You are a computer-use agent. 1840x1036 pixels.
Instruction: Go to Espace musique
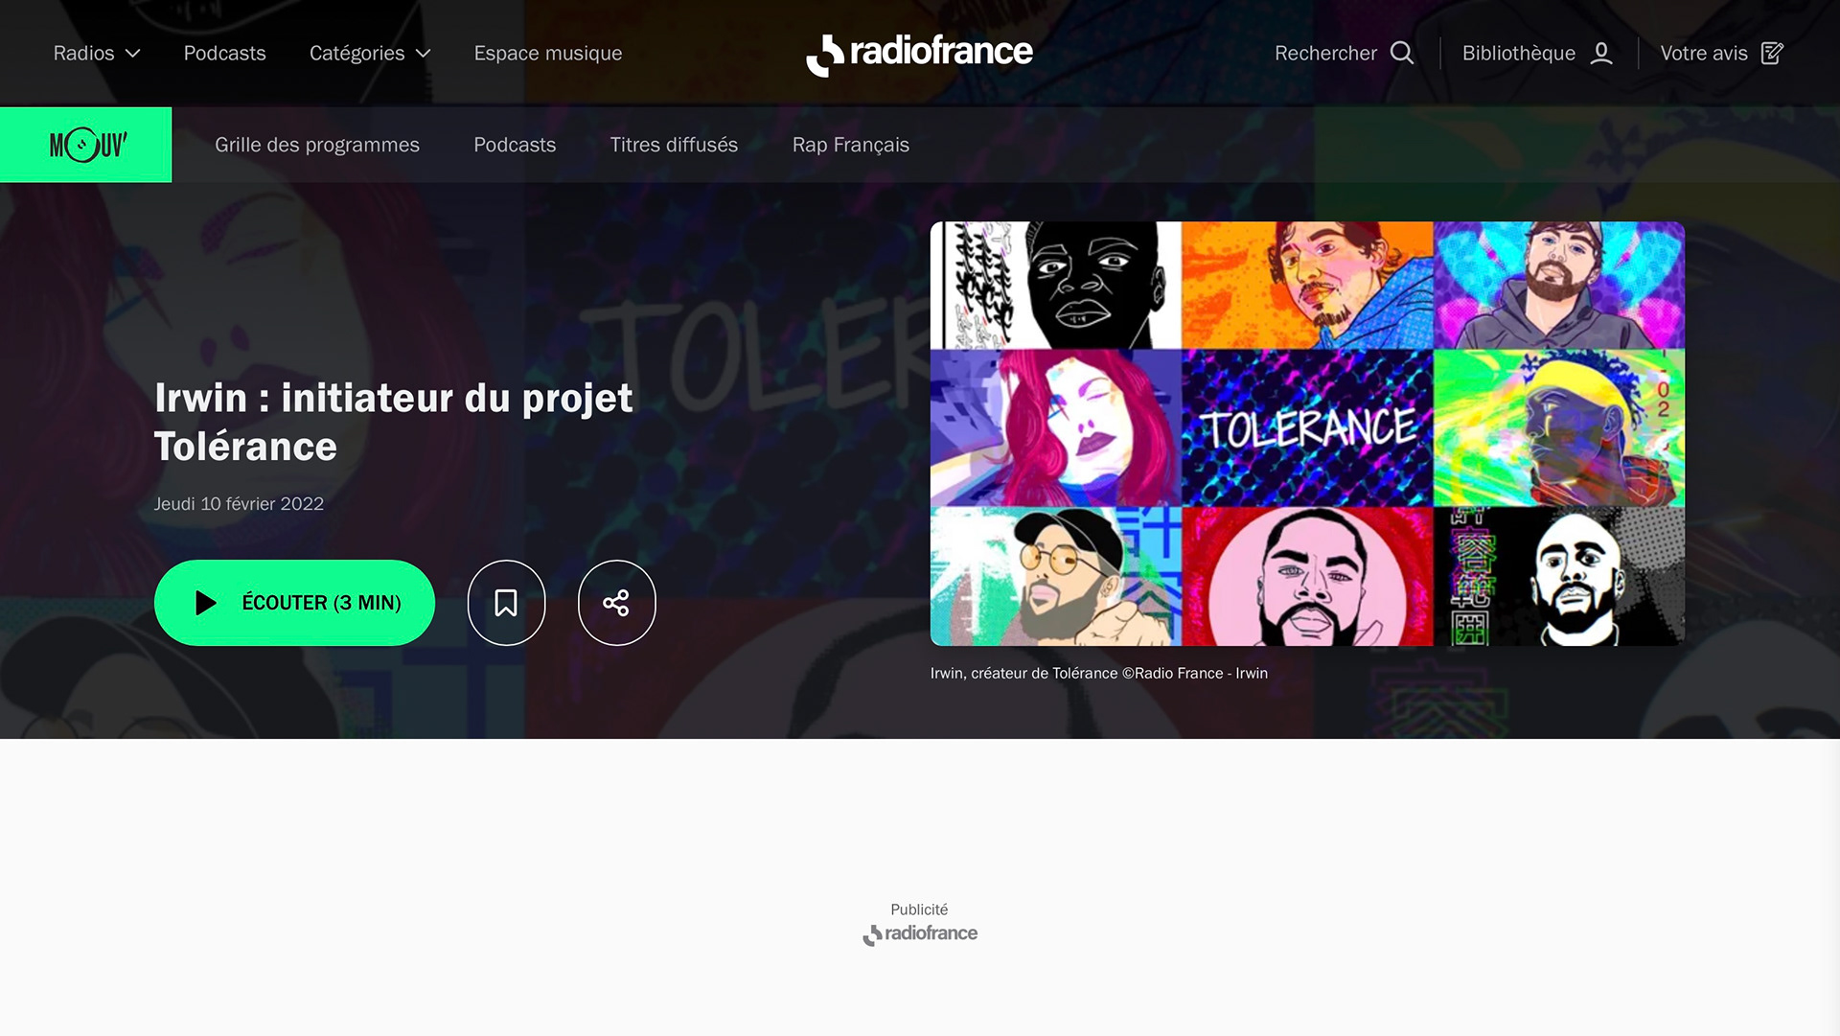[x=548, y=54]
